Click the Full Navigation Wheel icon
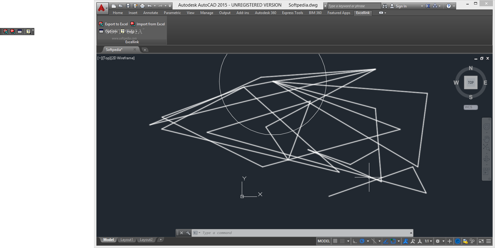 487,127
